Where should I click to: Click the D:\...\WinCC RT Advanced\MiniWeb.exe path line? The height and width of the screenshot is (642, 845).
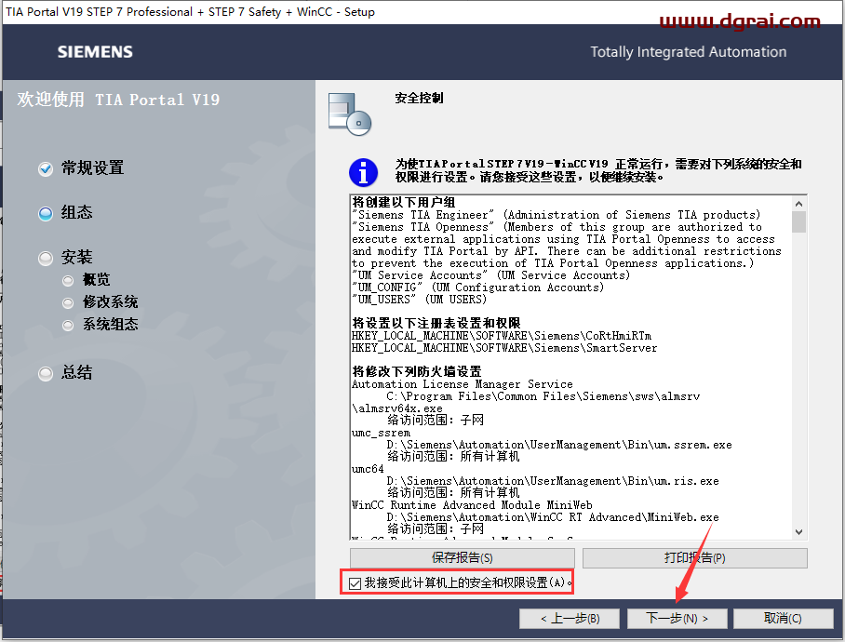[x=553, y=517]
